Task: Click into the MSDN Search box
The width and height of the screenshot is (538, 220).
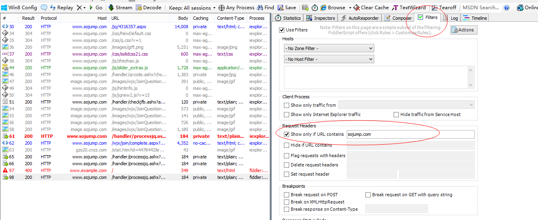Action: pos(481,7)
